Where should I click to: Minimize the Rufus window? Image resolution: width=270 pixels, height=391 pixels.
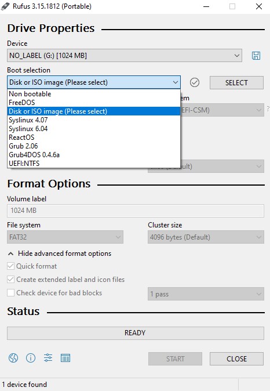[206, 6]
